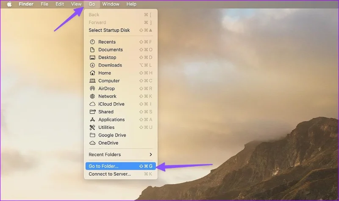Open the Apple menu
Viewport: 339px width, 201px height.
pyautogui.click(x=9, y=4)
